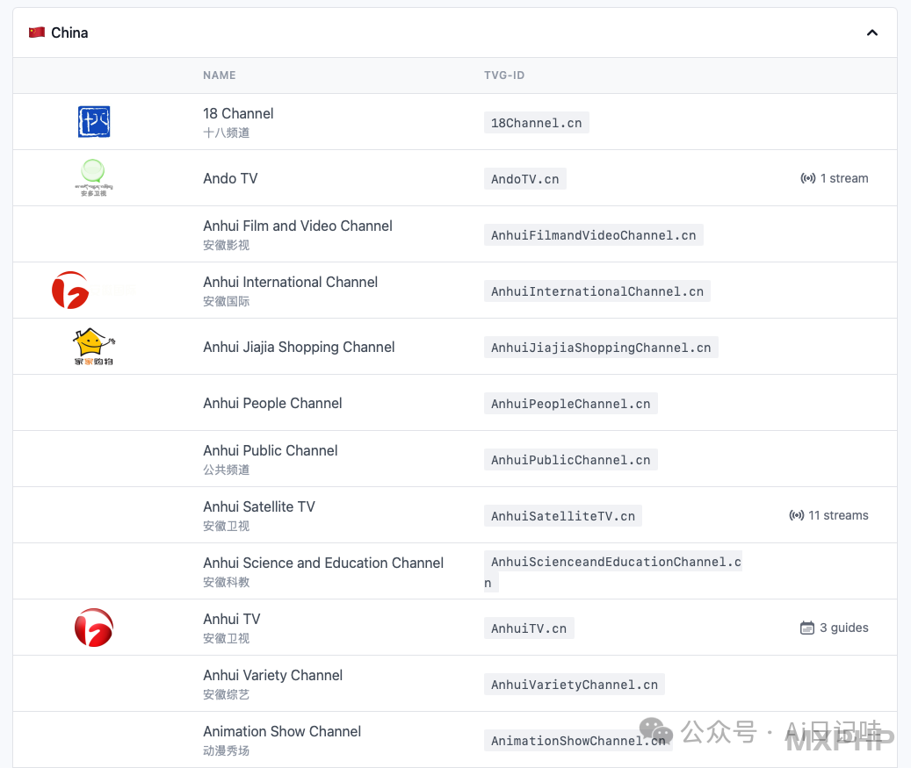Select the Anhui TV name
The width and height of the screenshot is (911, 768).
[231, 619]
